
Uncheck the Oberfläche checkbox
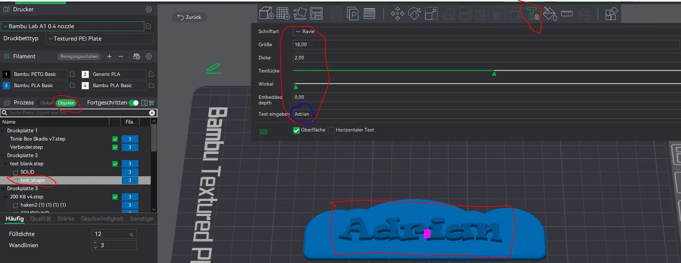[297, 130]
